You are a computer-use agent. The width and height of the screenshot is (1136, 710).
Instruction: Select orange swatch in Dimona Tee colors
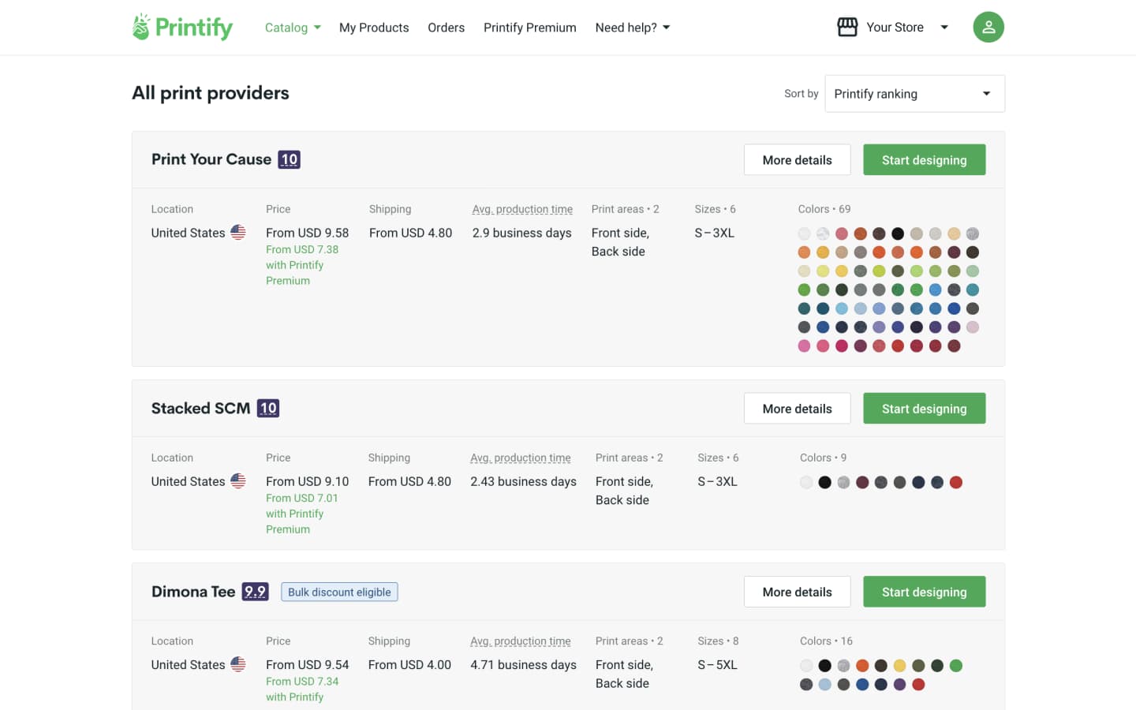(862, 666)
